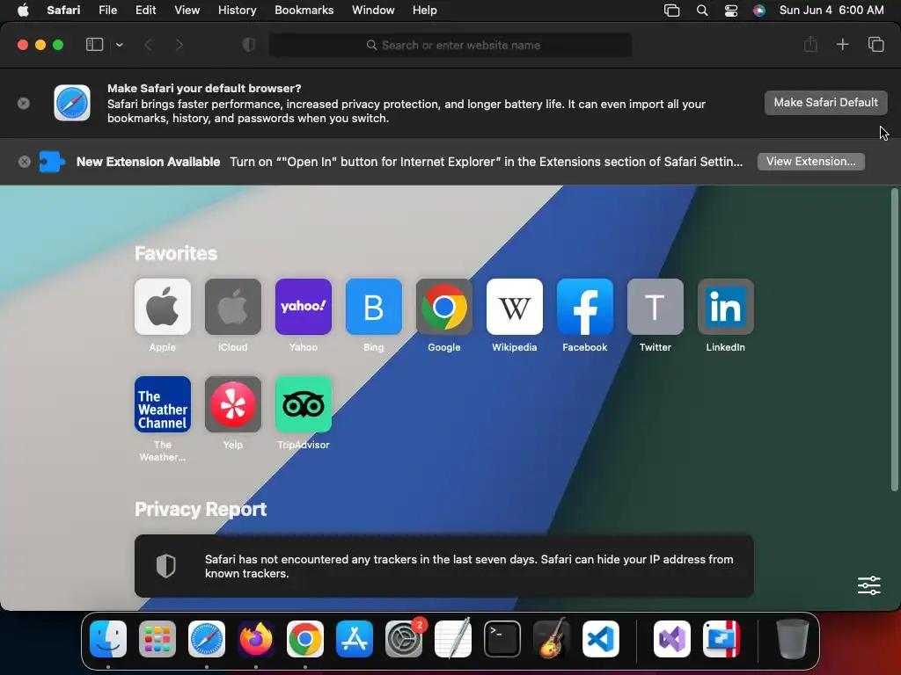Expand the sidebar tab group dropdown chevron

tap(120, 45)
